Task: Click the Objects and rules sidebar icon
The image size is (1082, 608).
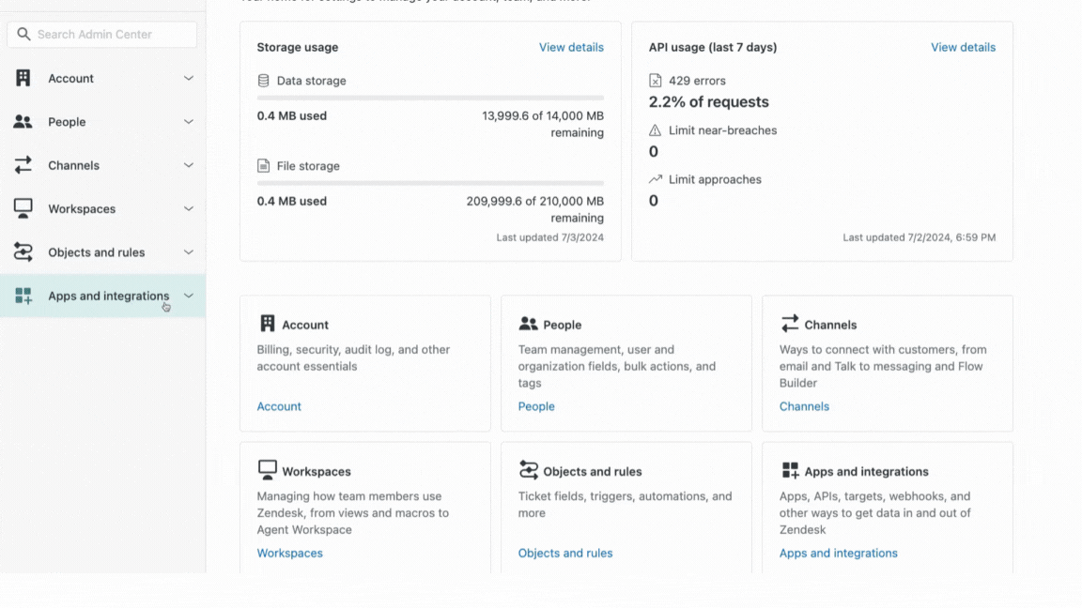Action: [x=23, y=252]
